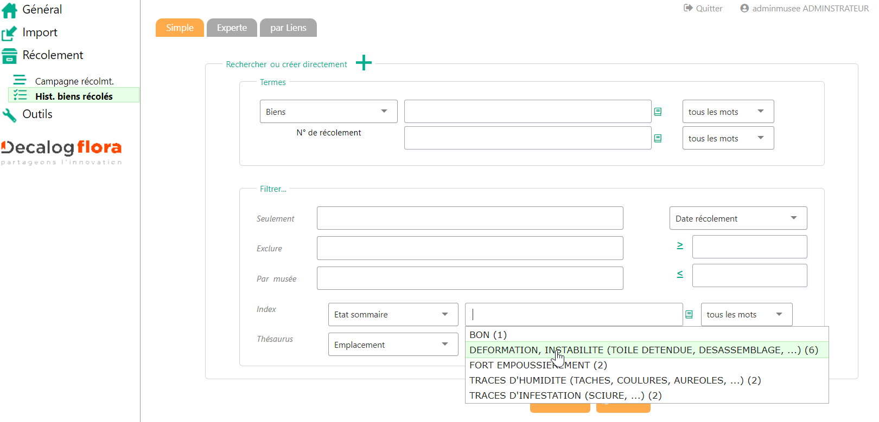This screenshot has height=422, width=879.
Task: Open the Date récolement dropdown
Action: tap(737, 218)
